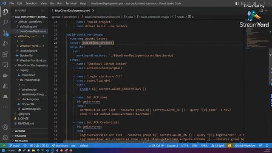Toggle bottom panel layout button
This screenshot has width=272, height=153.
point(243,3)
